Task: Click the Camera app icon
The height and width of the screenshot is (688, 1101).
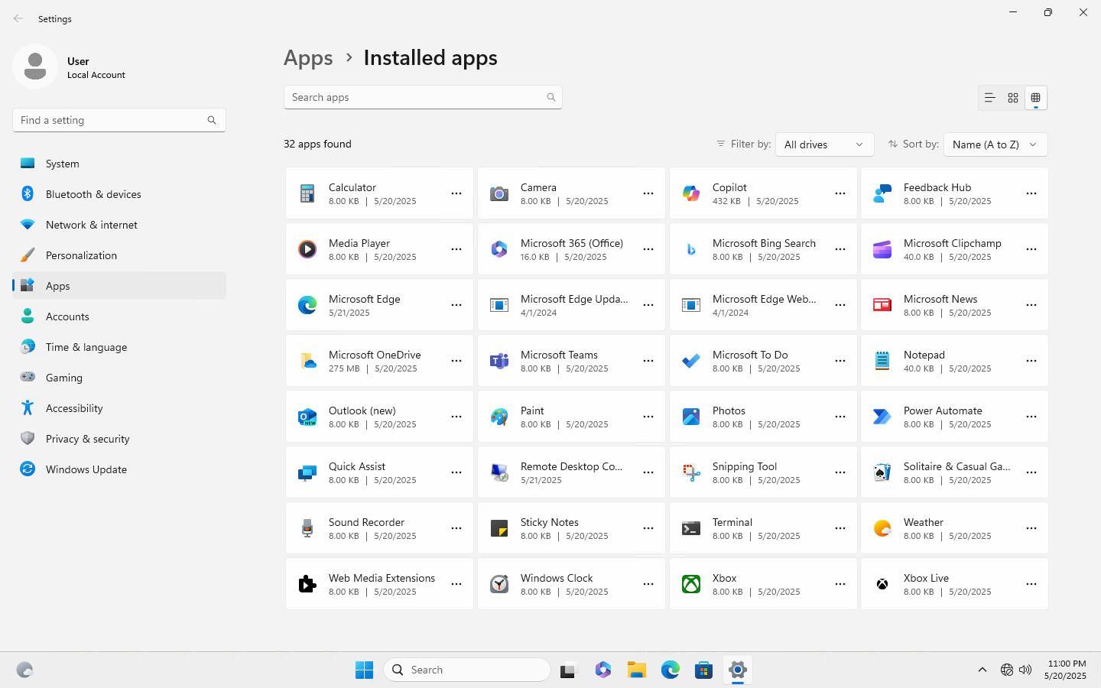Action: click(x=499, y=193)
